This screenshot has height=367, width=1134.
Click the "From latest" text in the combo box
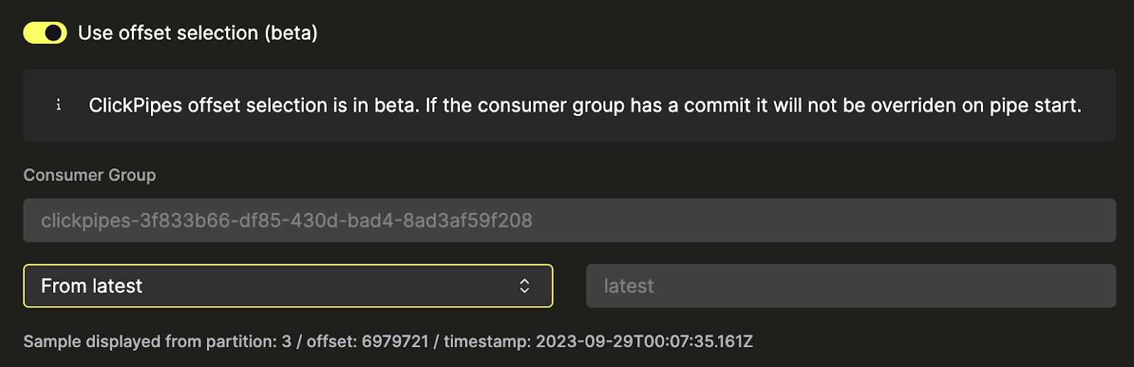[91, 286]
